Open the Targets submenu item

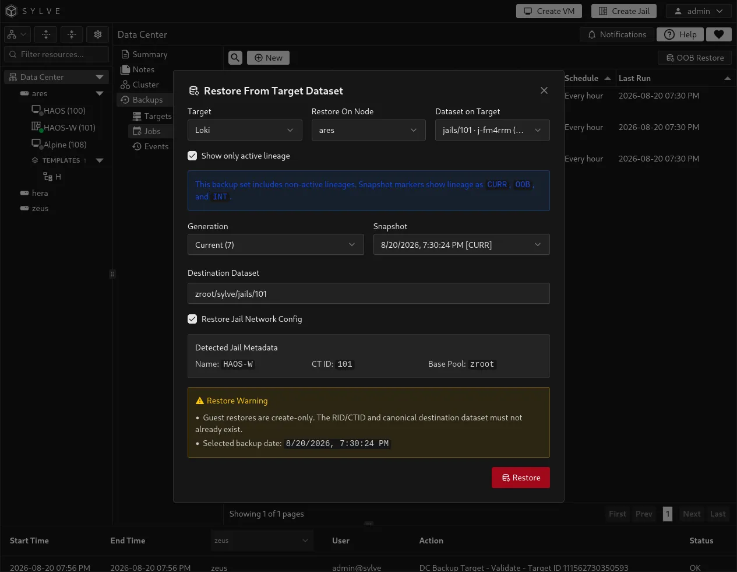click(x=152, y=116)
